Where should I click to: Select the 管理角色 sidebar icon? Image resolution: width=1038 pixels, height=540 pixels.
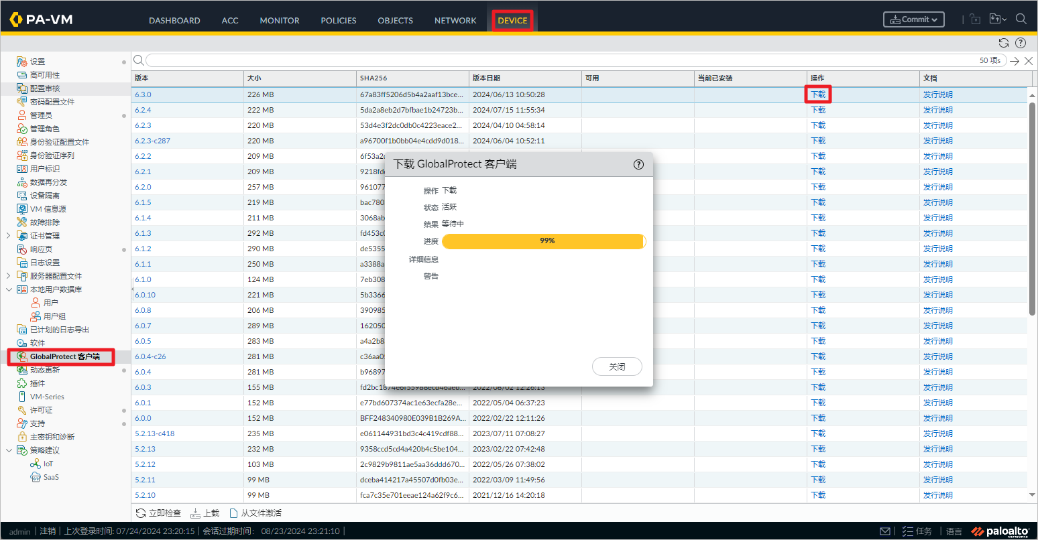22,129
